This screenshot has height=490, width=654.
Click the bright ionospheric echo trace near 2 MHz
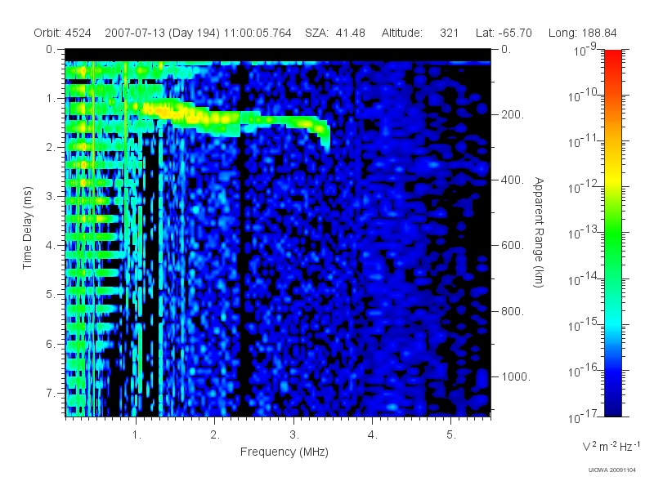(x=217, y=118)
